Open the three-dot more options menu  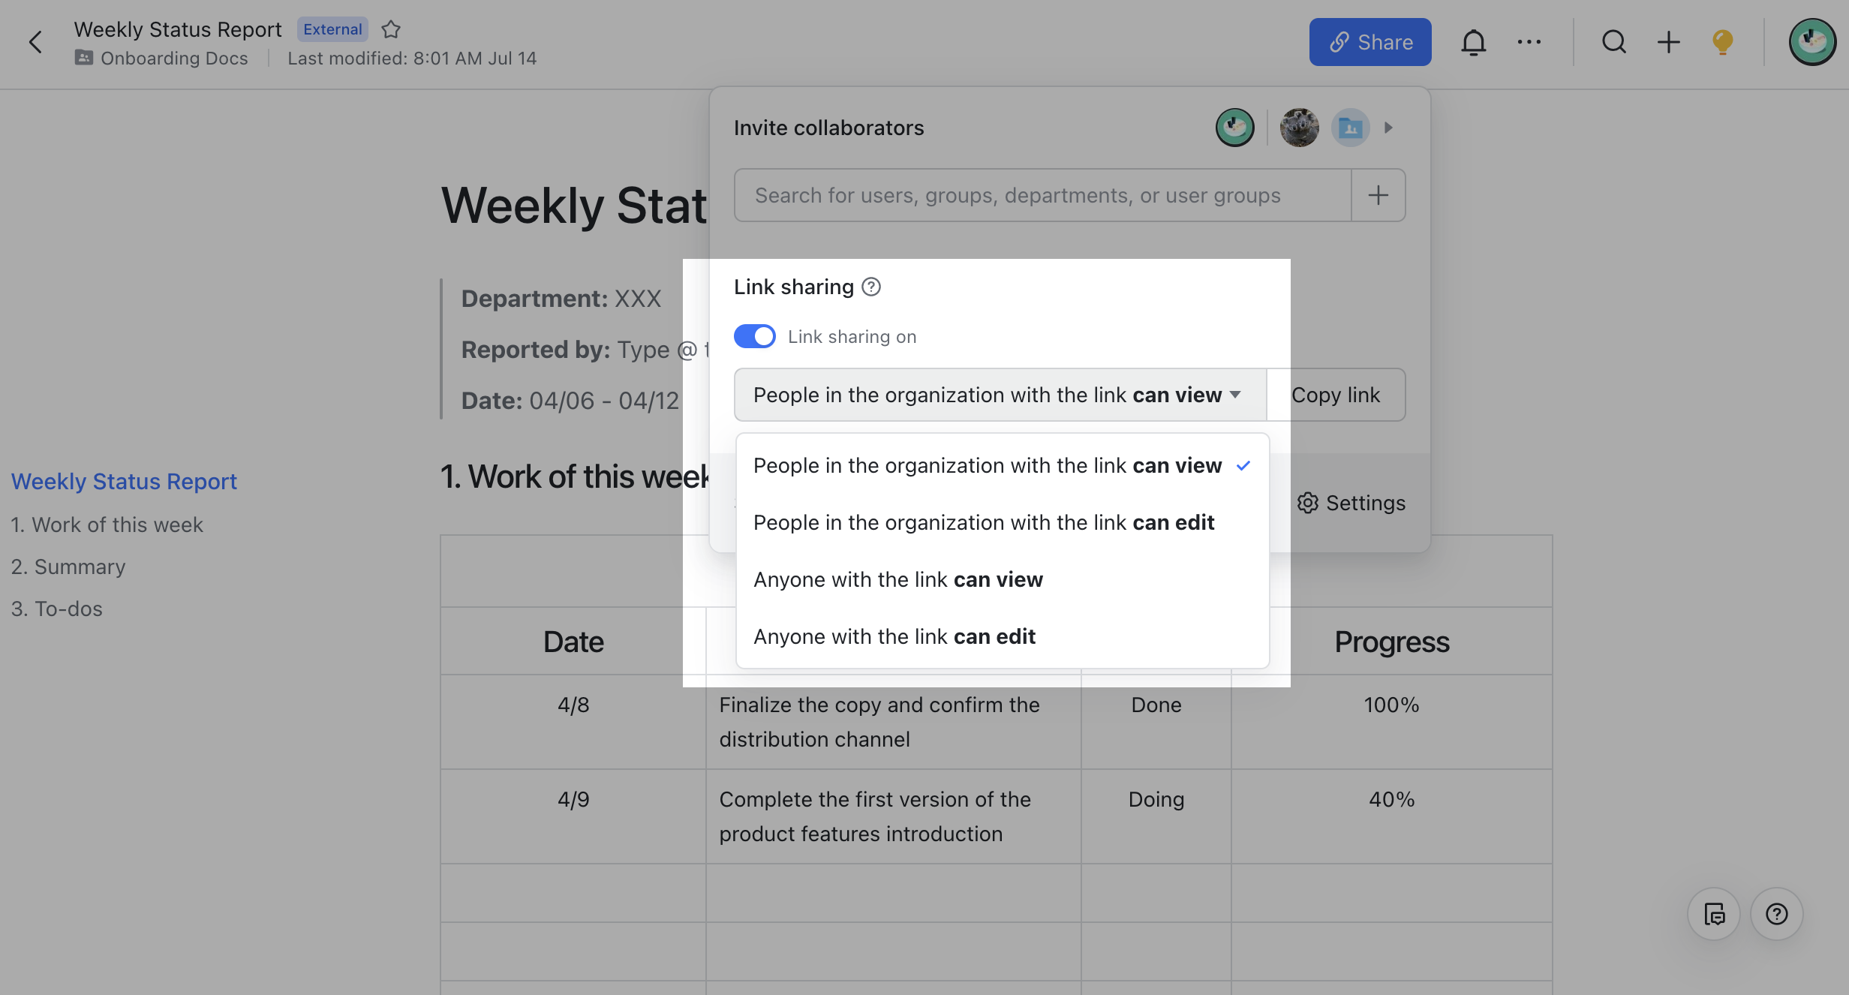click(1529, 42)
